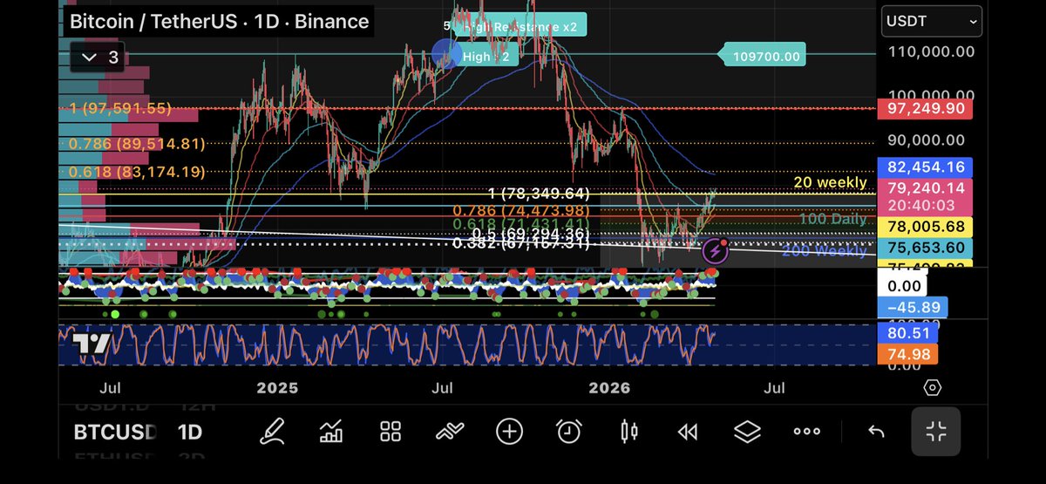Click the 90,000.00 price axis label
Screen dimensions: 1046x484
(925, 140)
